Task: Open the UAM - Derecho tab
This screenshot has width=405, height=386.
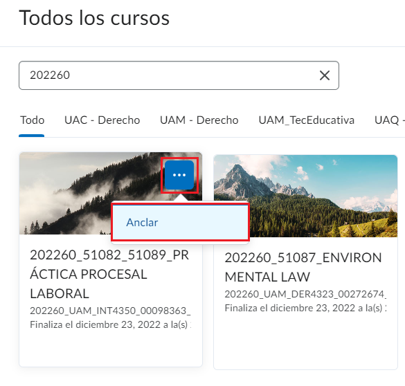Action: tap(199, 120)
